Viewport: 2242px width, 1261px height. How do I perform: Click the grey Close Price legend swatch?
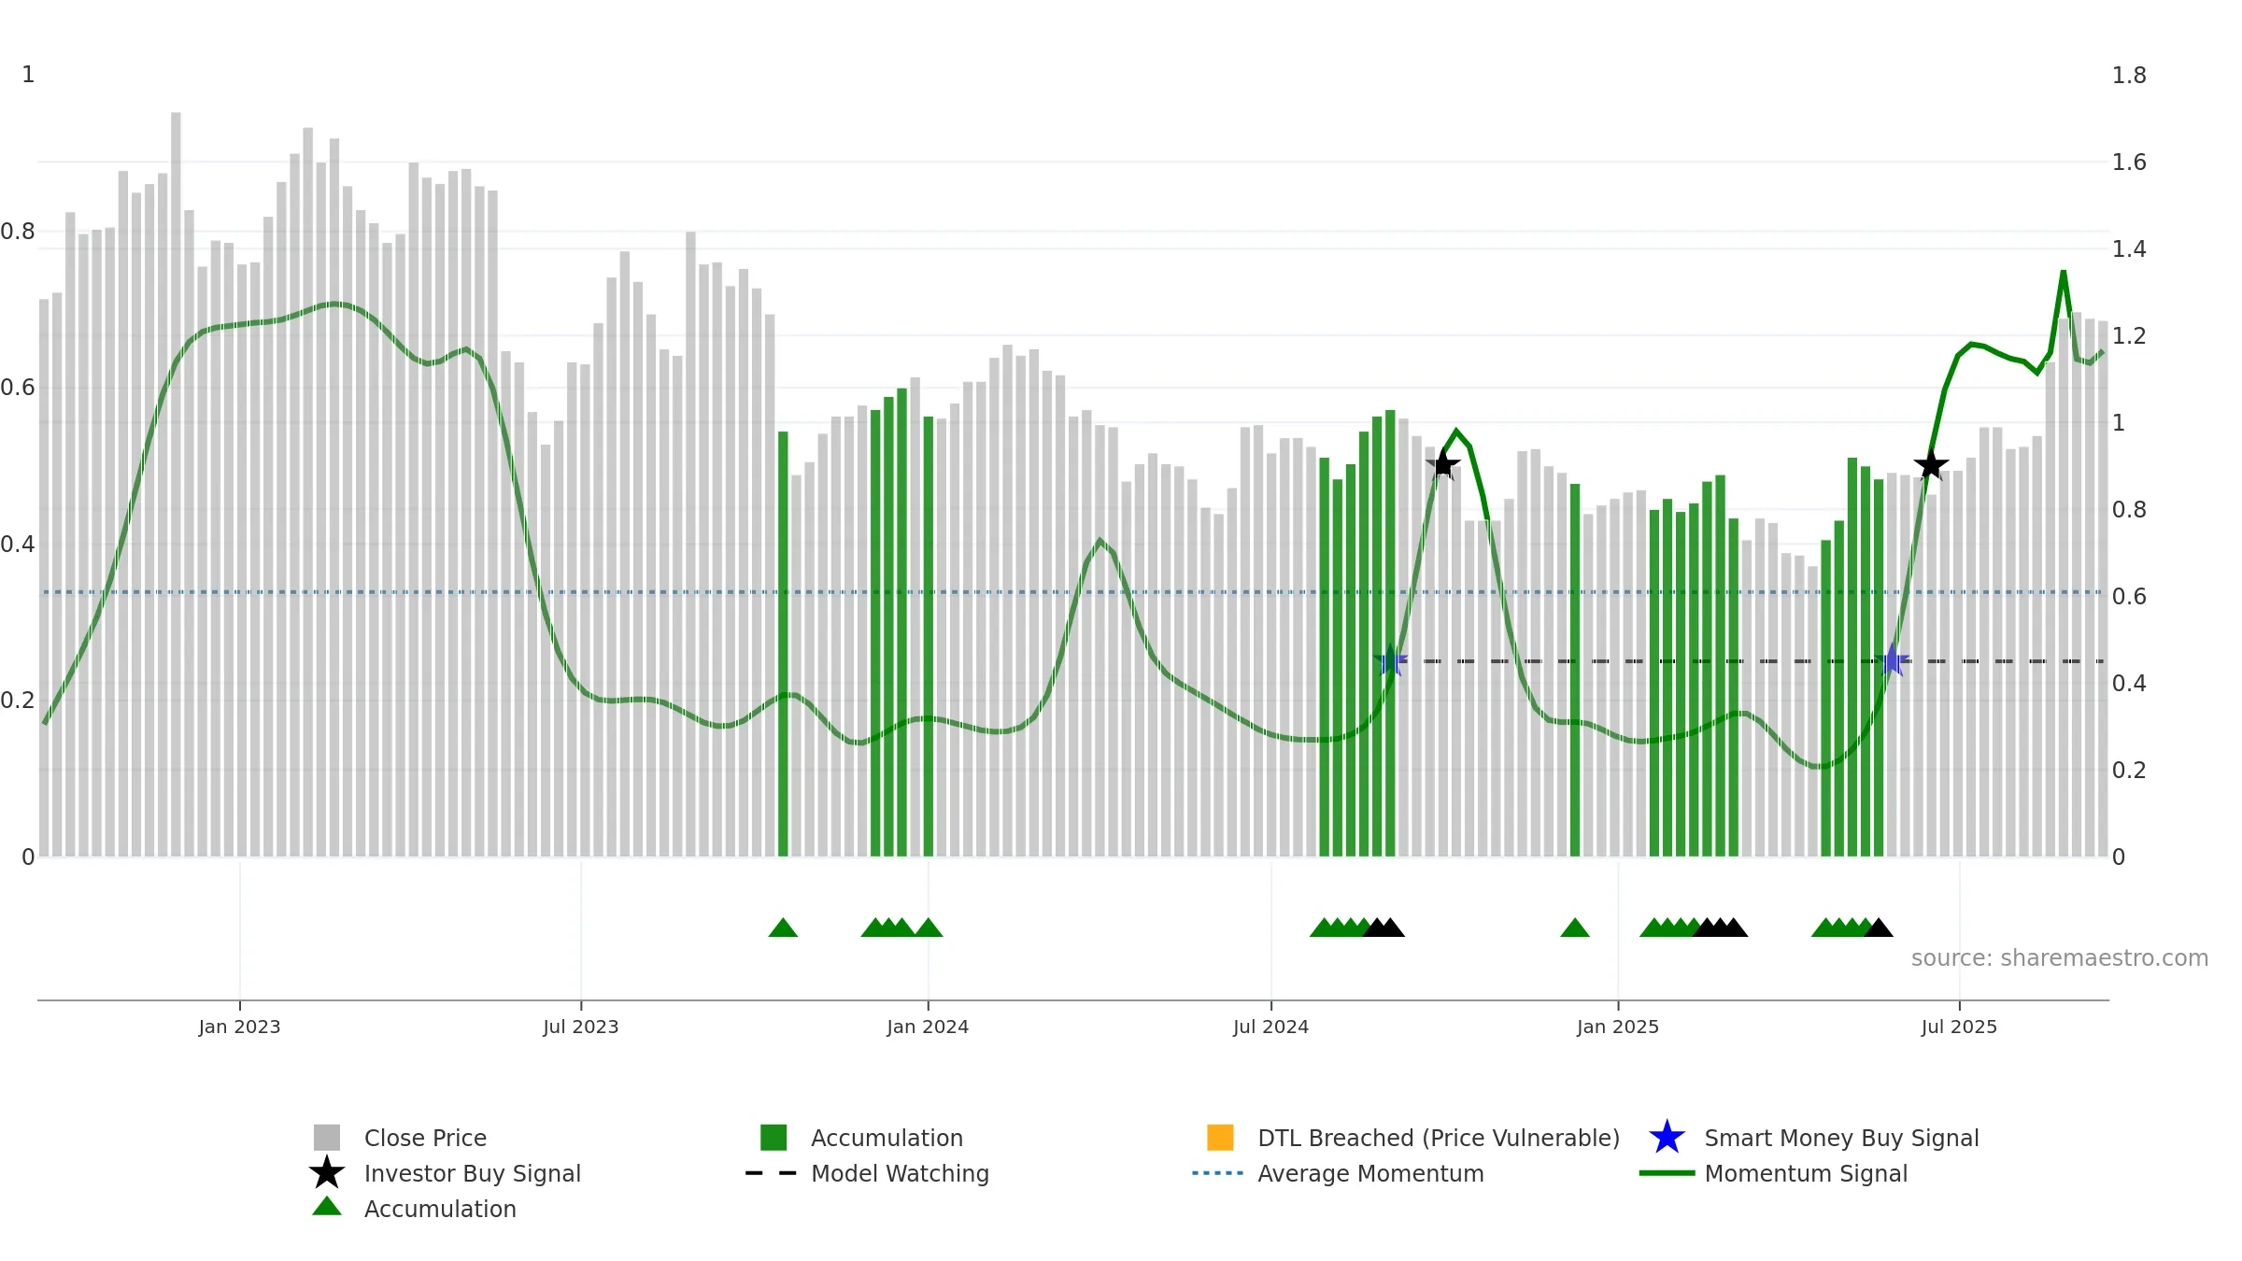(327, 1138)
